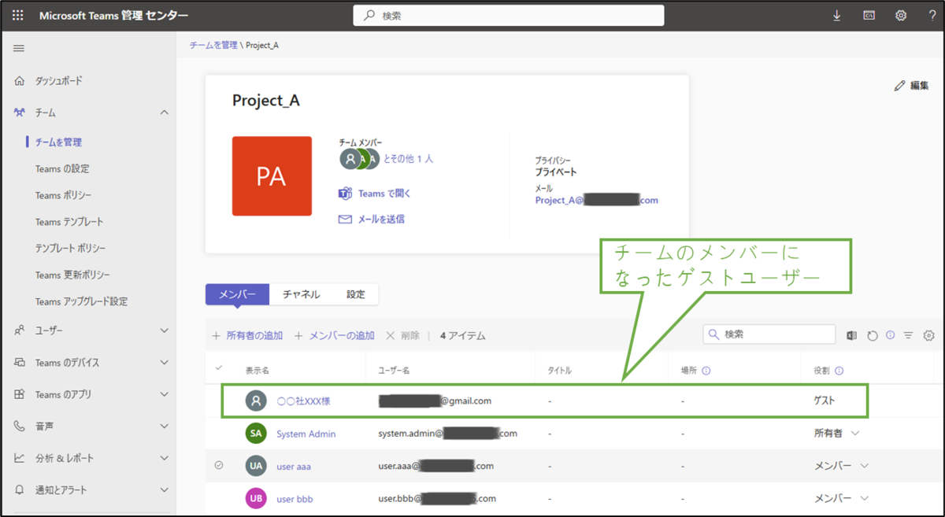Open the Project_A email address link
Screen dimensions: 945x517
pyautogui.click(x=597, y=201)
